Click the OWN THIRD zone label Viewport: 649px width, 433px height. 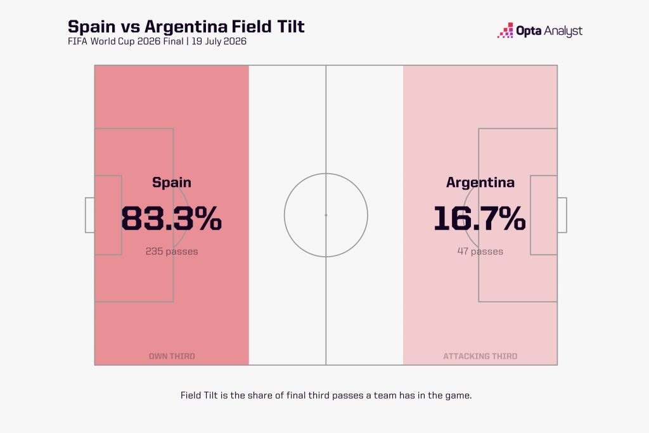(172, 356)
